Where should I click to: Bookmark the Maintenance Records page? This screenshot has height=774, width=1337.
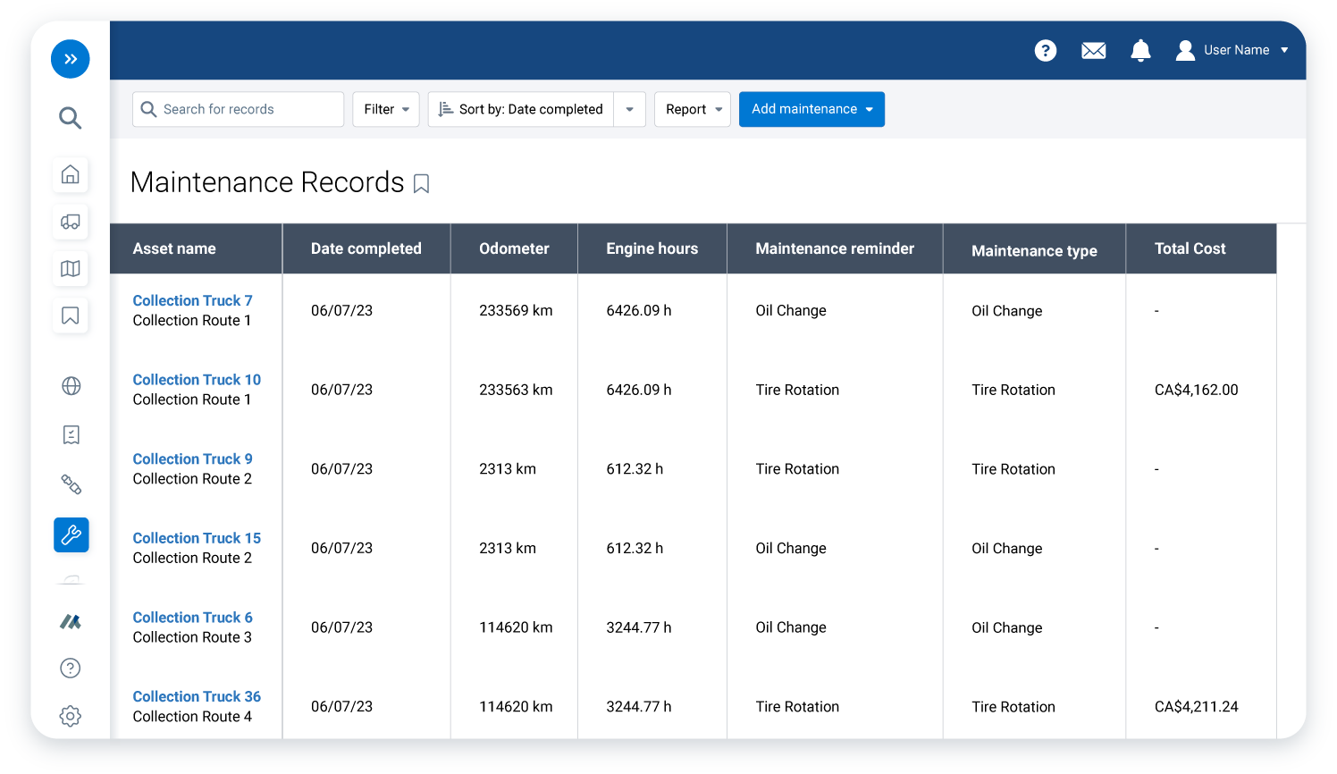(x=421, y=183)
